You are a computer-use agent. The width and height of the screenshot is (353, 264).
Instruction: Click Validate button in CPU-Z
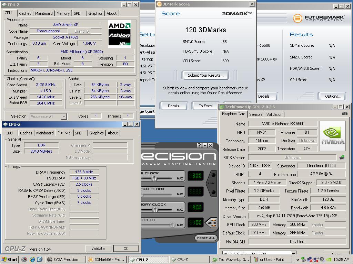pos(98,249)
